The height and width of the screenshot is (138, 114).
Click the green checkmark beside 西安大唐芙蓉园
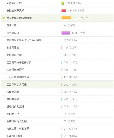(3, 18)
